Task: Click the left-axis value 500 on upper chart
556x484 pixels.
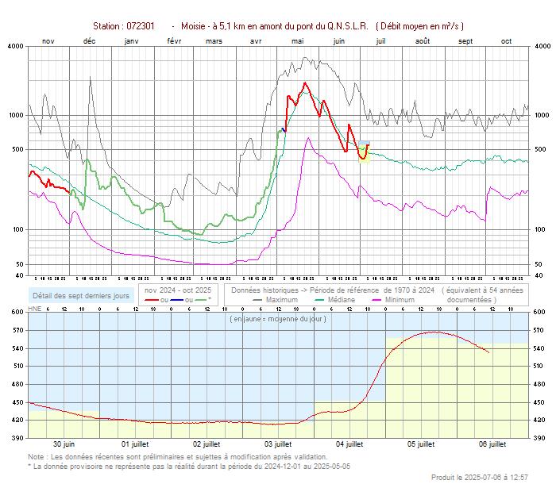Action: (x=17, y=149)
